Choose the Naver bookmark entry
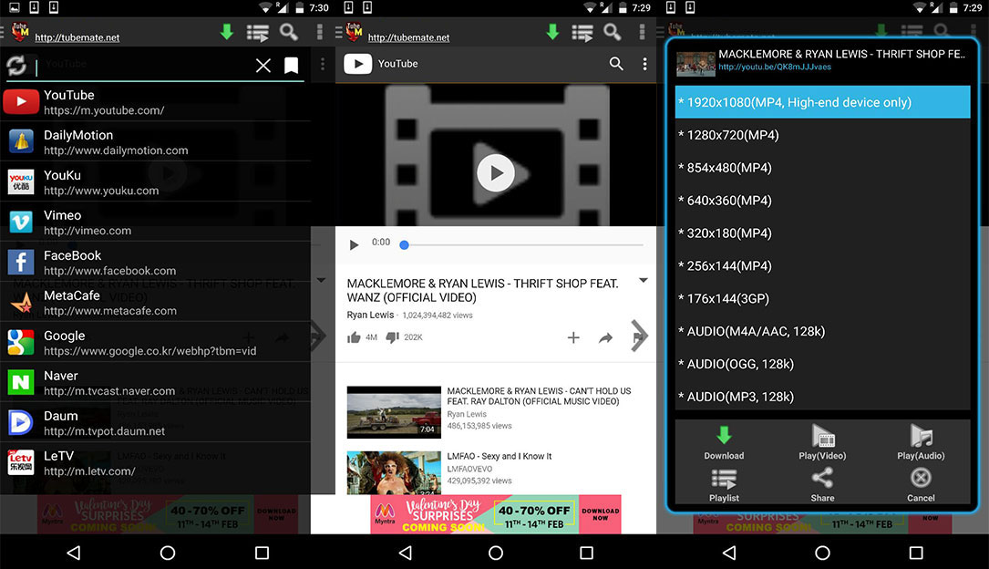 [x=155, y=383]
